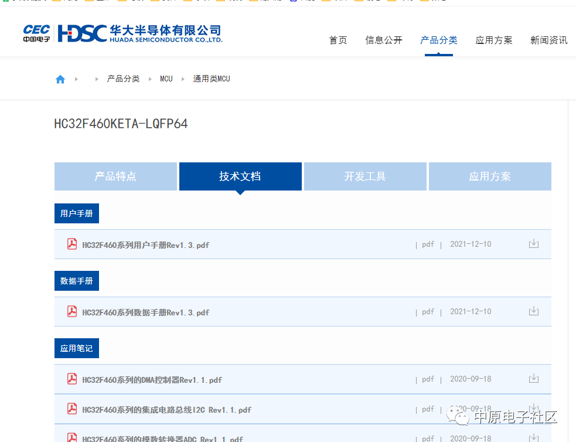Click 产品分类 breadcrumb link
The image size is (576, 442).
point(124,79)
